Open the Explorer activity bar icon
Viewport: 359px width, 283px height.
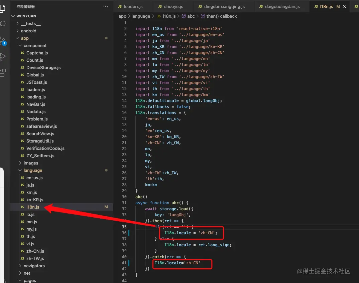(2, 8)
